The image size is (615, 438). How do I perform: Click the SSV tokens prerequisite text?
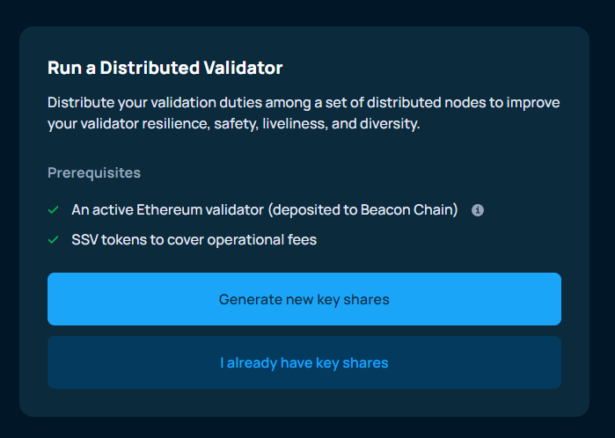point(194,239)
